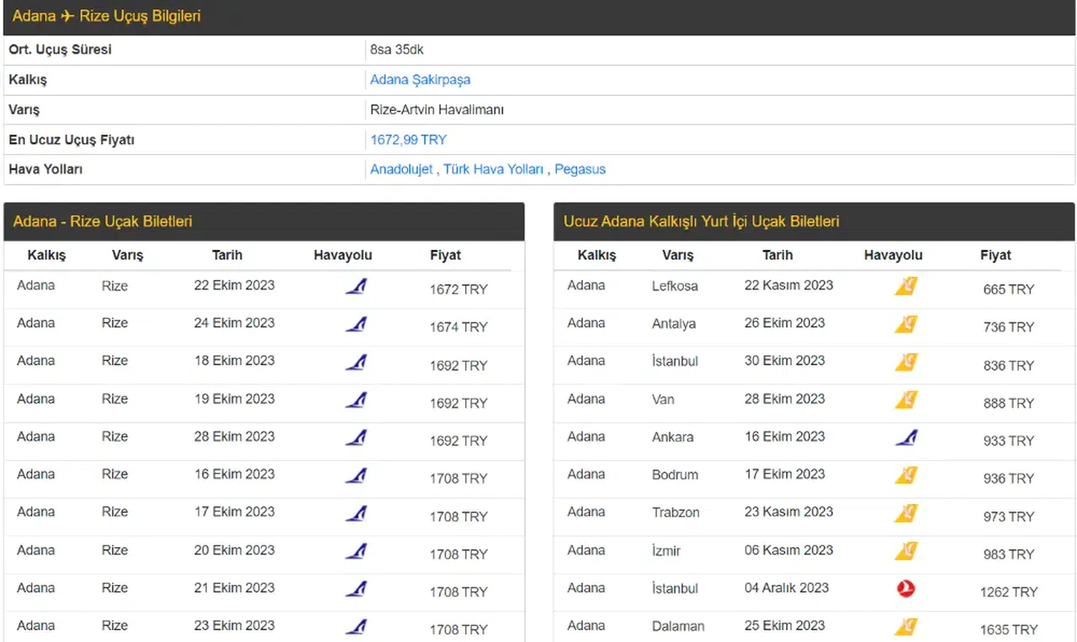Screen dimensions: 1077x642
Task: Open the 1672,99 TRY cheapest price link
Action: pos(408,140)
